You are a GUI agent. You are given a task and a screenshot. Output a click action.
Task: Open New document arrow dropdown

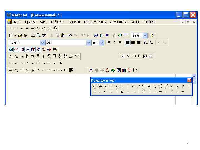(15, 36)
